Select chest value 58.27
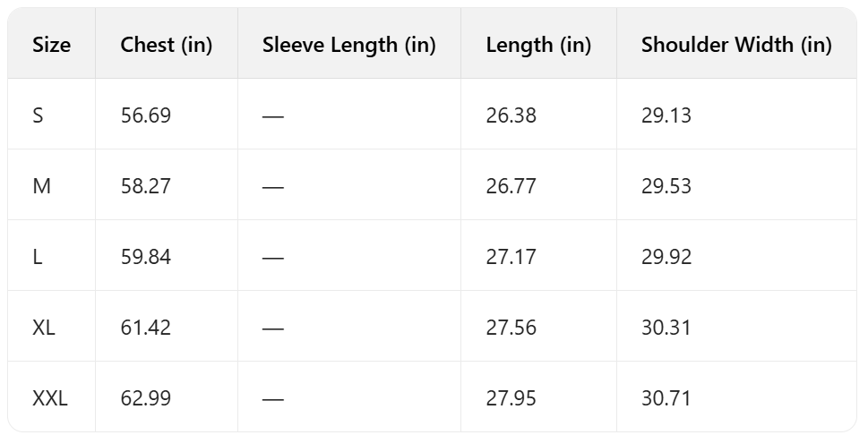The height and width of the screenshot is (435, 868). pos(145,186)
